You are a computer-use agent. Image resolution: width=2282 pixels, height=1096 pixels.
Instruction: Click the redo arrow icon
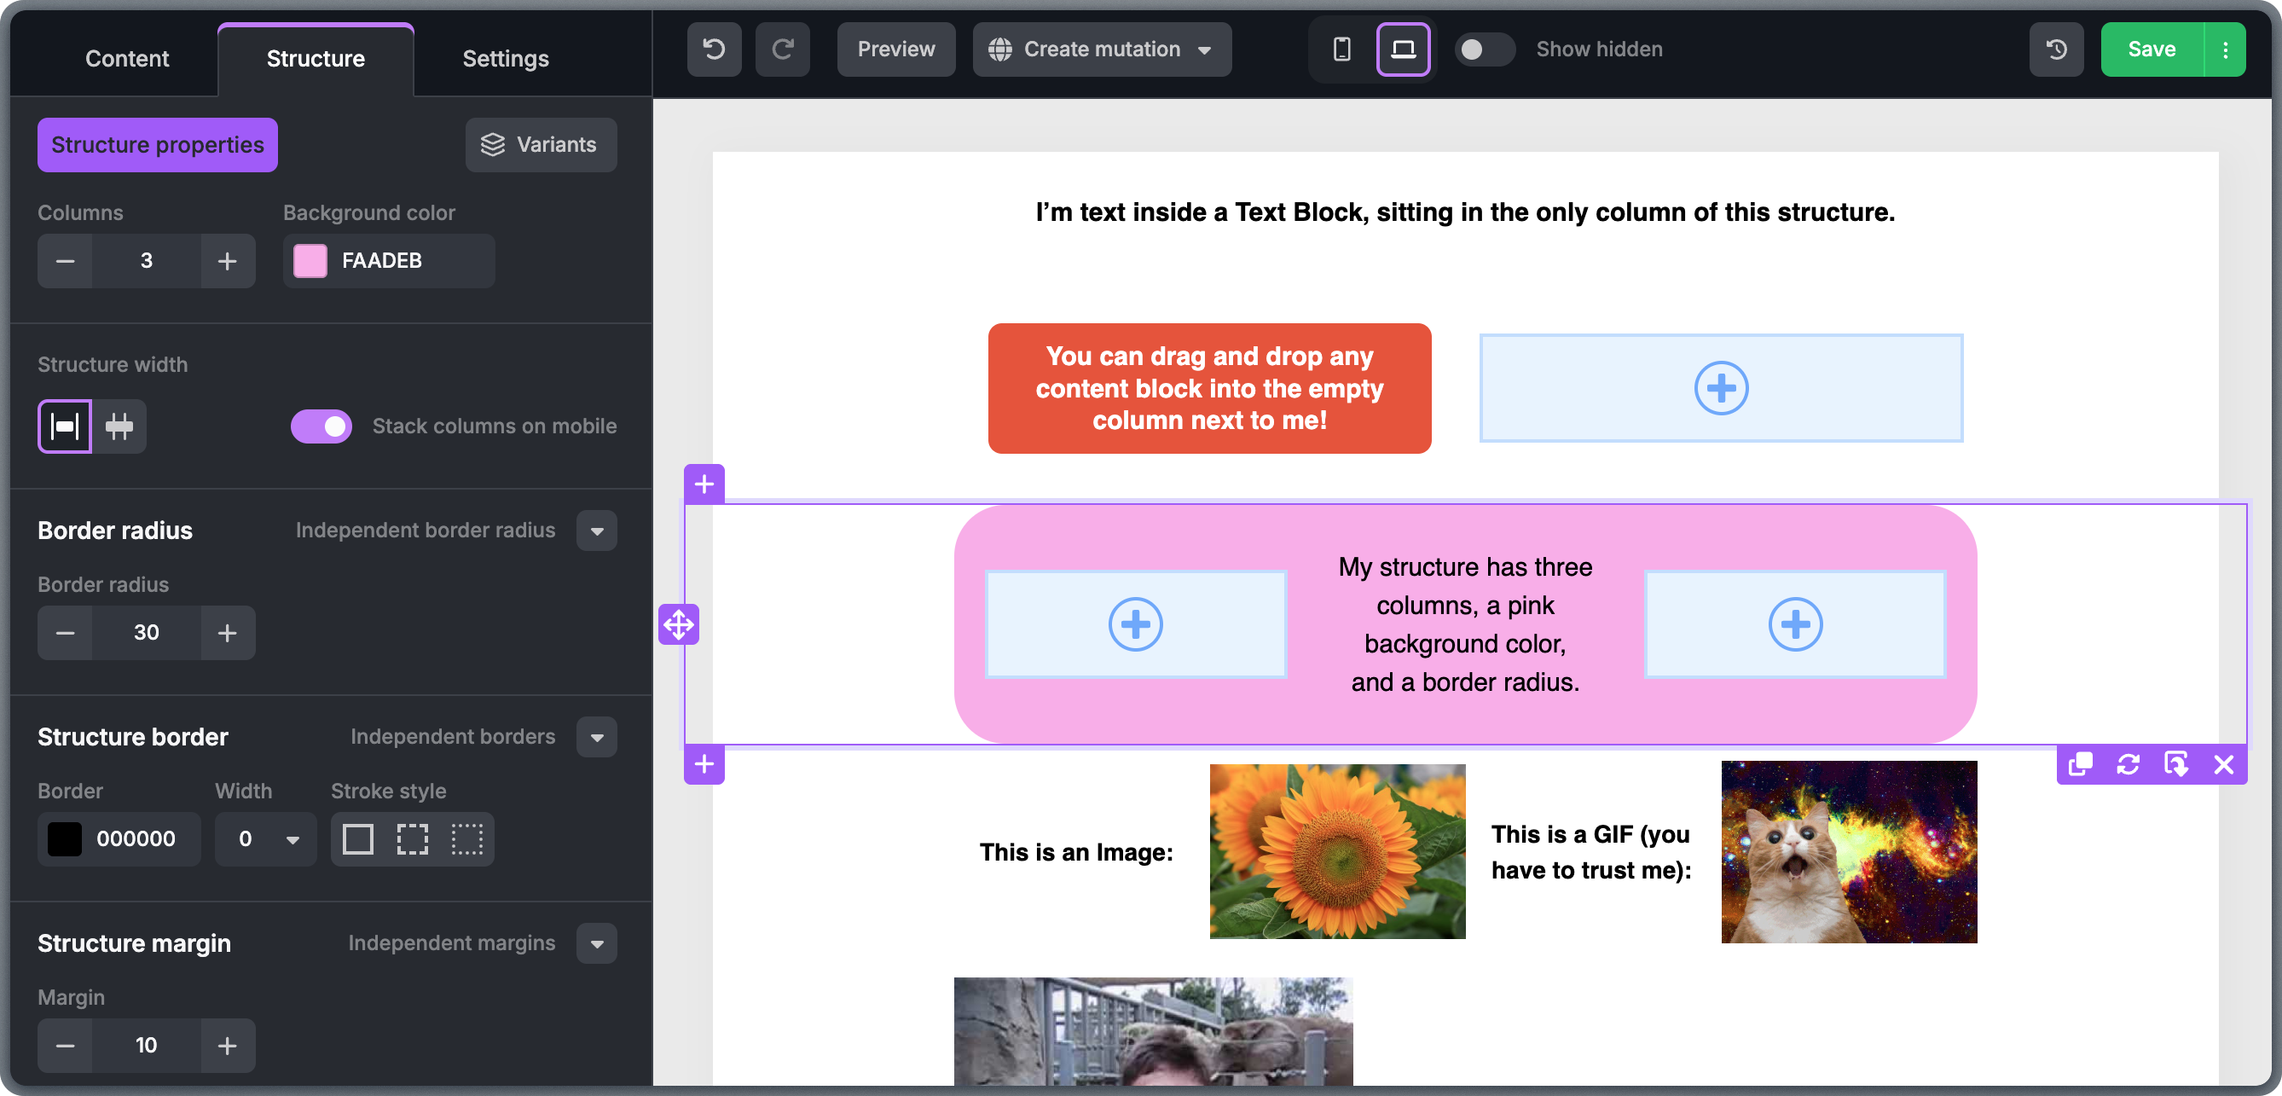[x=782, y=49]
